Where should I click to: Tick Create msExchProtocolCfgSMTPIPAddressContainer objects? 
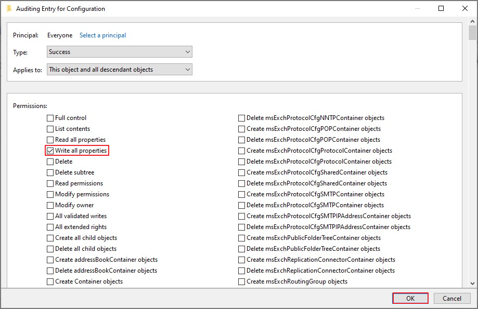point(242,216)
